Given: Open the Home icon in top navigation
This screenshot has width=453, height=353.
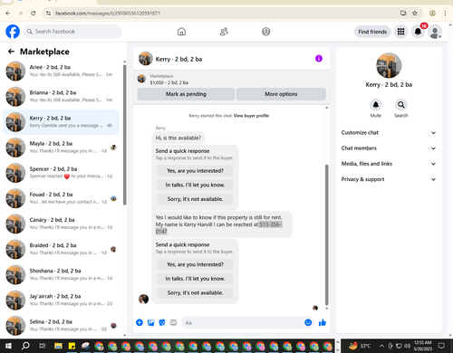Looking at the screenshot, I should [x=181, y=32].
